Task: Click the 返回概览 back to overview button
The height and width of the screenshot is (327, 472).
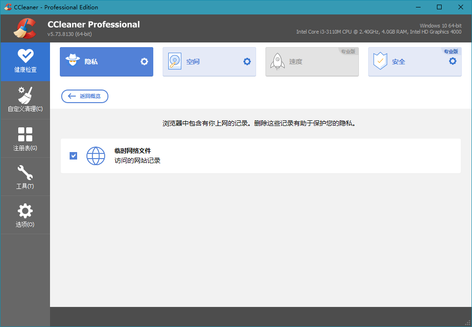Action: [85, 96]
